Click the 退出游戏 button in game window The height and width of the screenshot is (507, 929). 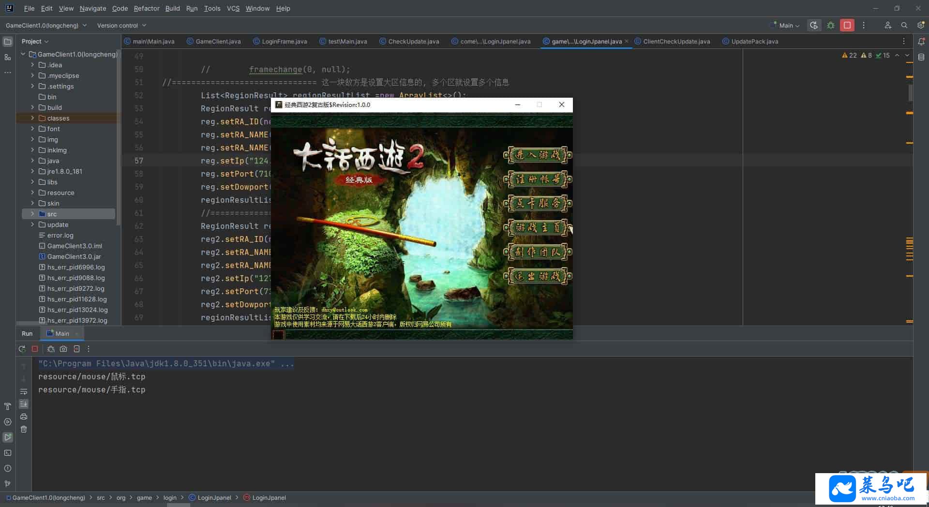[538, 276]
